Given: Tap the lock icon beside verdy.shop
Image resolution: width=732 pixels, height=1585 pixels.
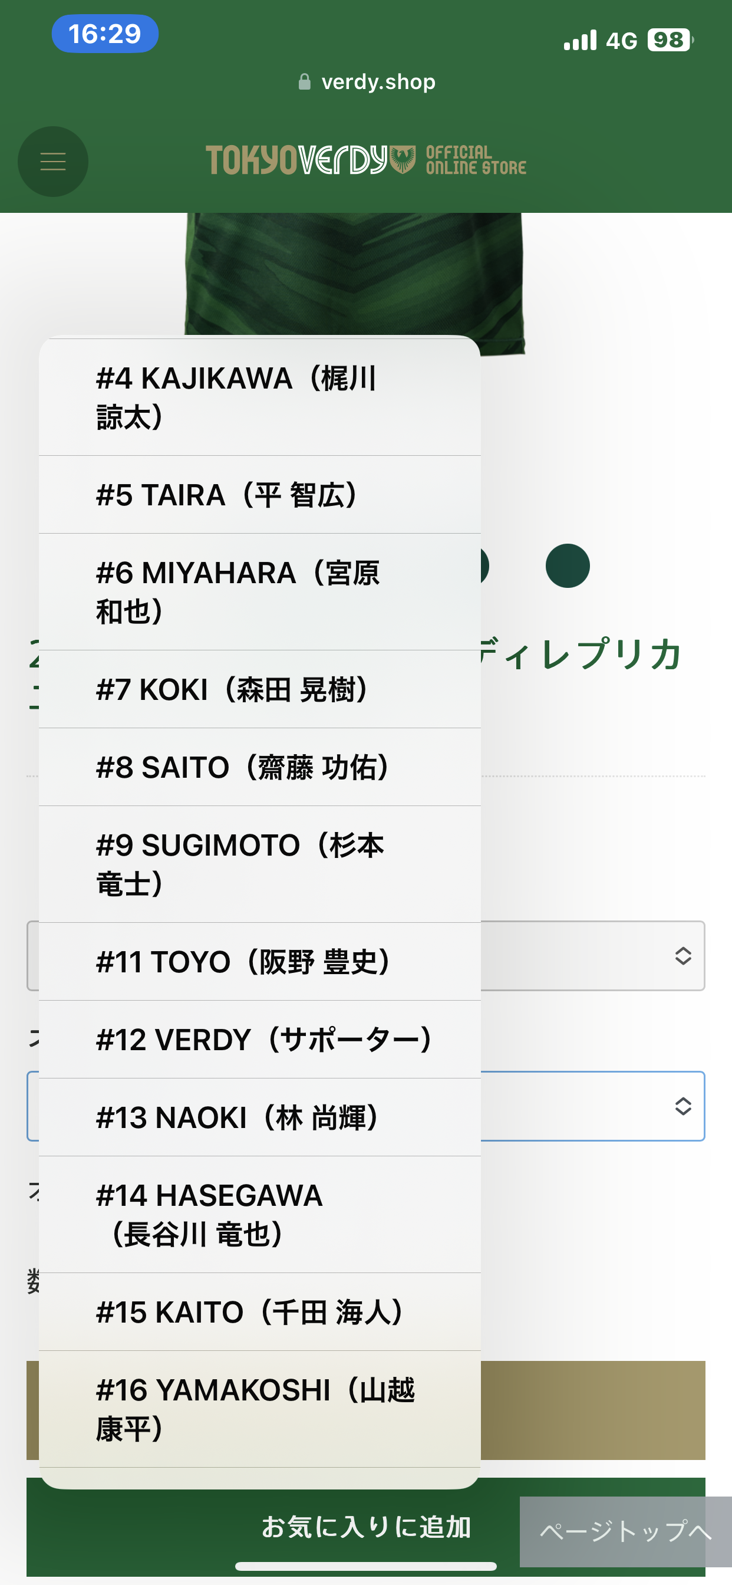Looking at the screenshot, I should [305, 81].
